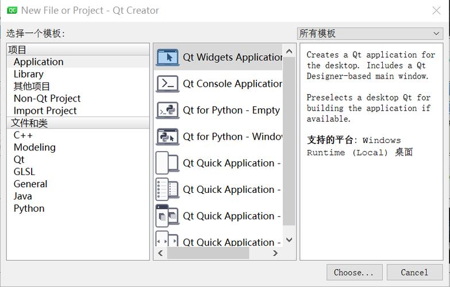Select the Java file category
Screen dimensions: 450x287
tap(78, 196)
